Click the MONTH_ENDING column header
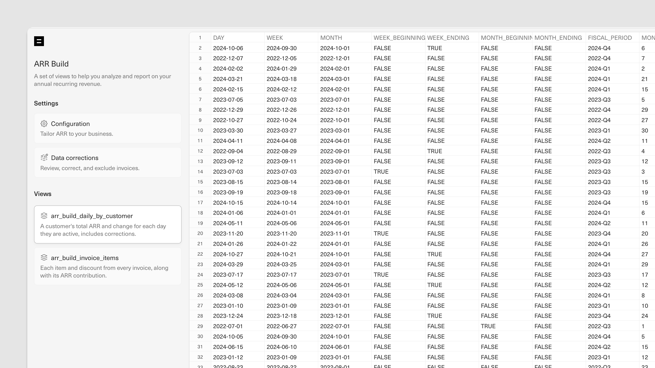This screenshot has height=368, width=655. [558, 38]
